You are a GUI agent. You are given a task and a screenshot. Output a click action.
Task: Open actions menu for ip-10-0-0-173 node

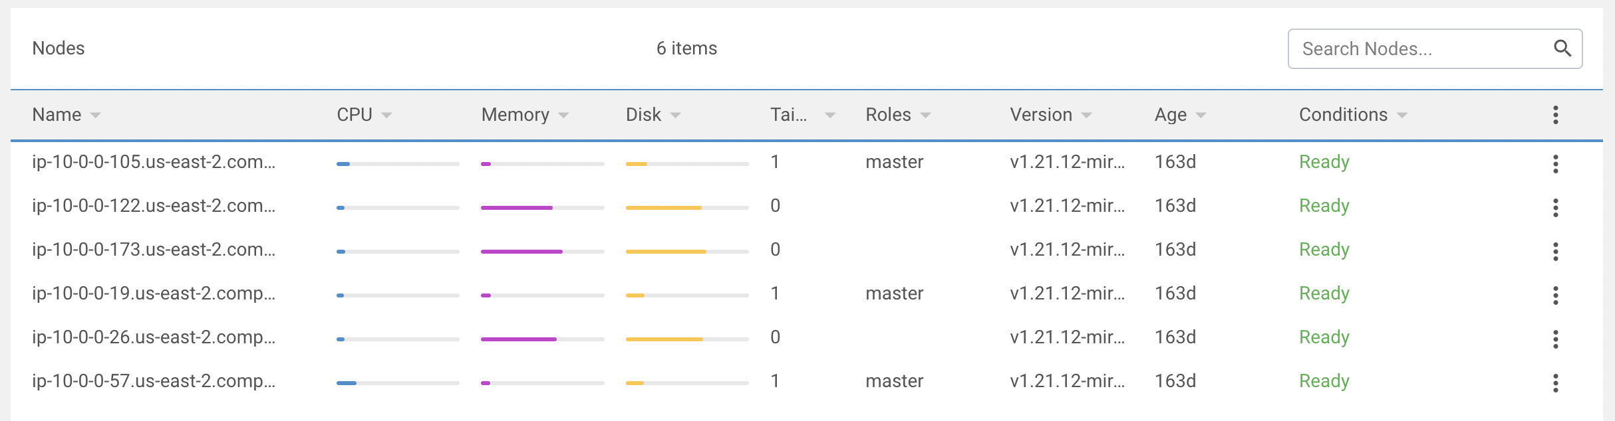(x=1555, y=251)
